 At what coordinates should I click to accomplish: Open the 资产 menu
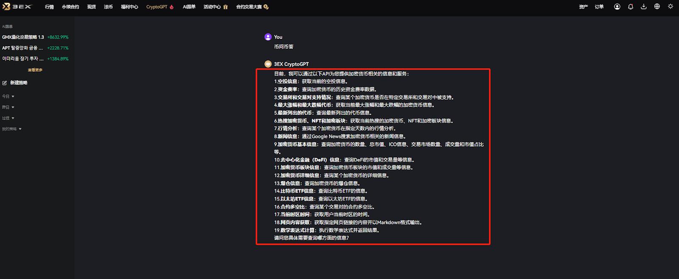click(584, 7)
